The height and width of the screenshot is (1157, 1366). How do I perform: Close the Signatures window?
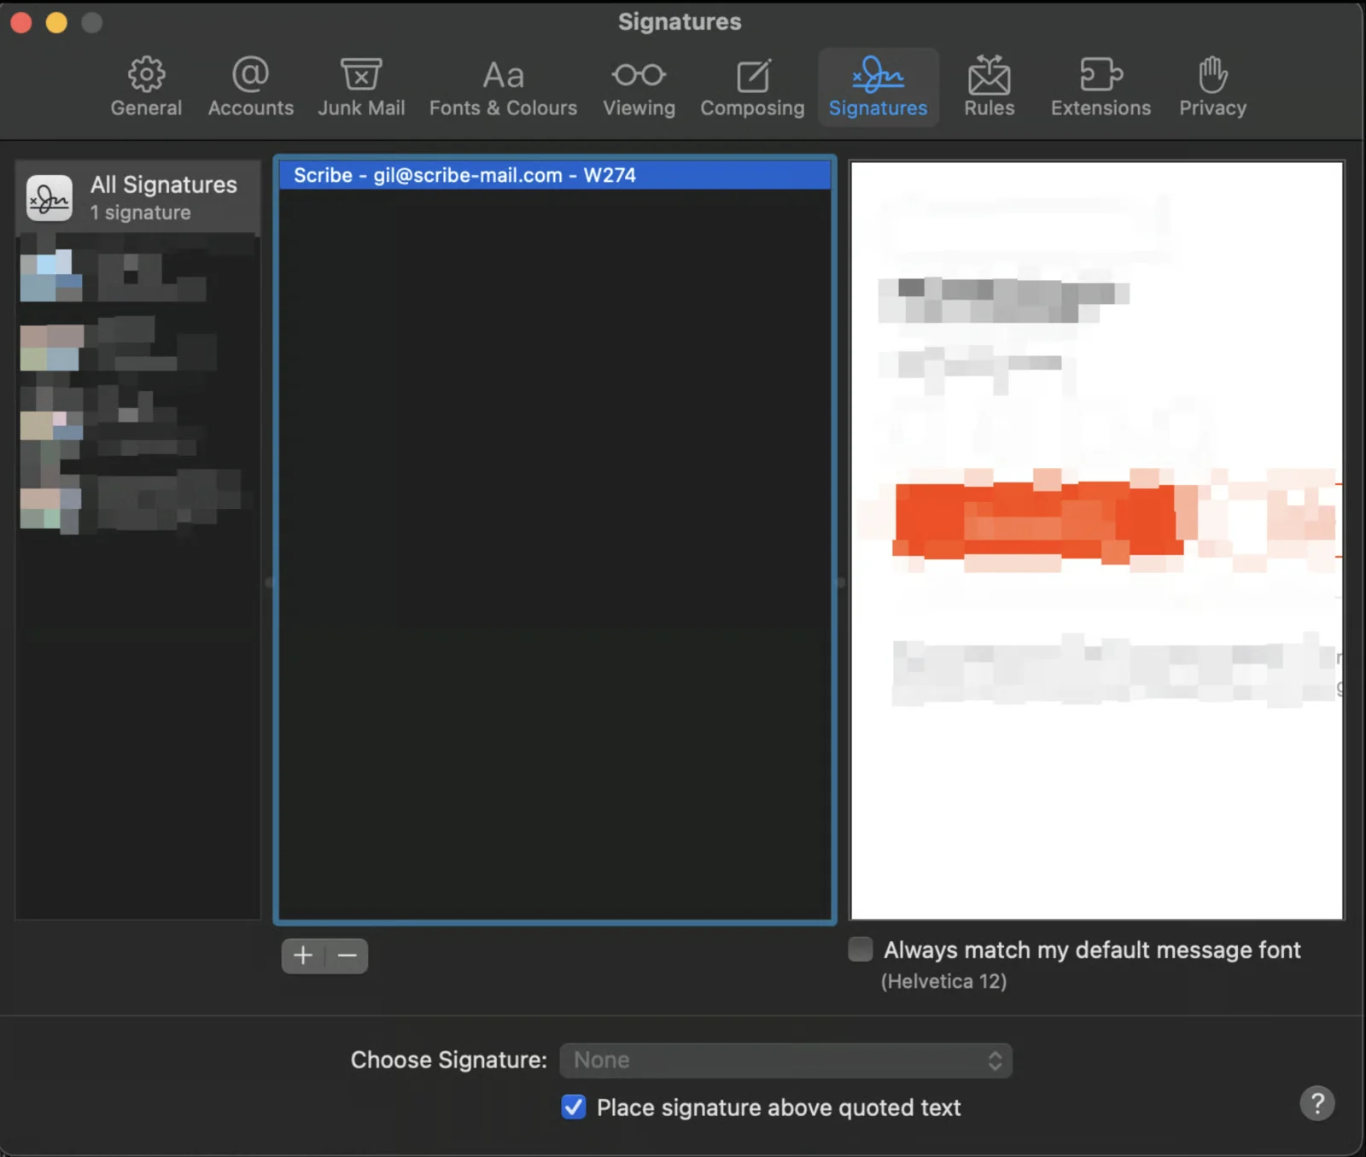[x=21, y=22]
